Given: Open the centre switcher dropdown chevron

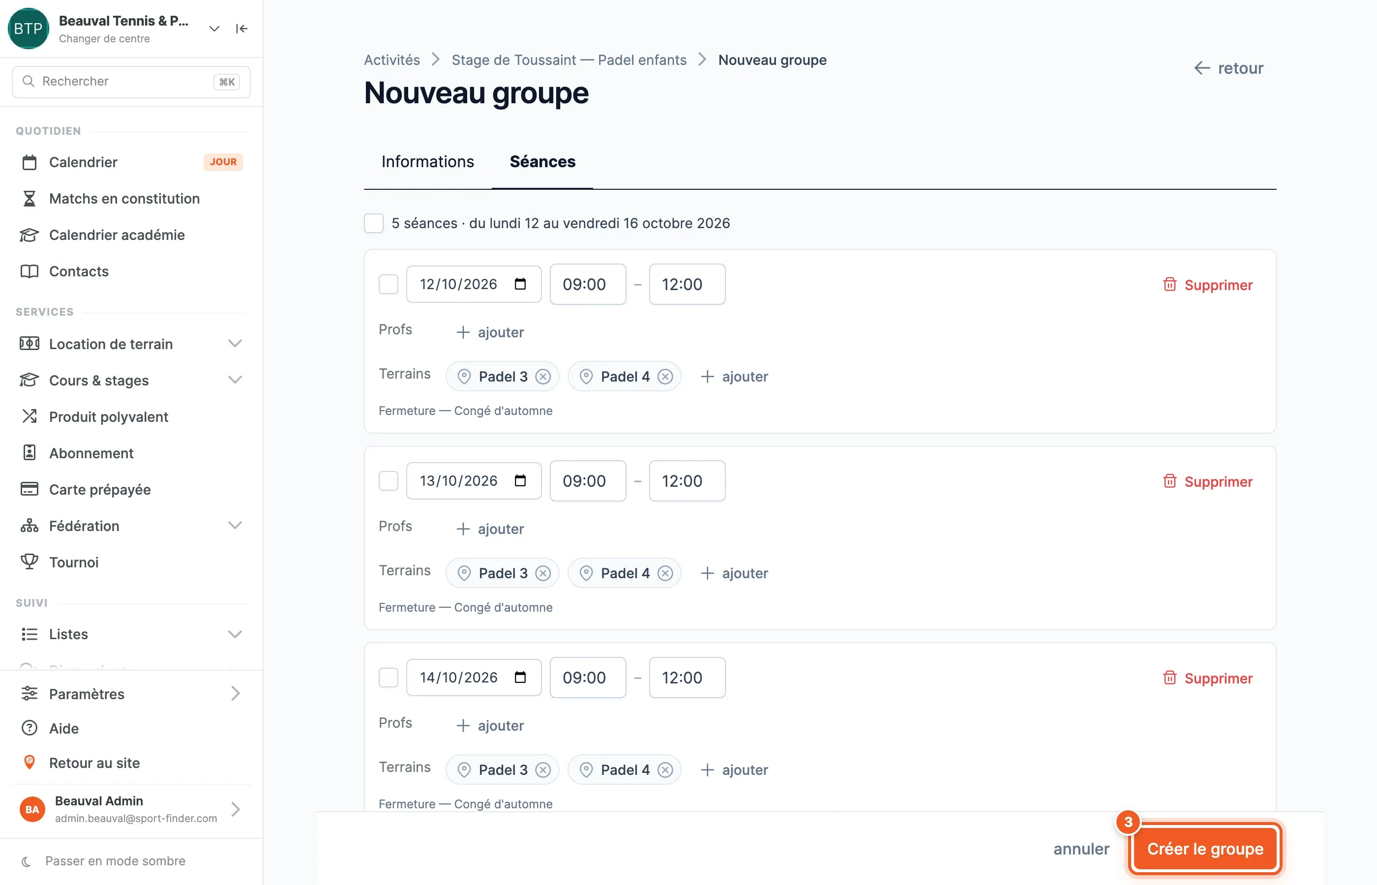Looking at the screenshot, I should coord(214,29).
